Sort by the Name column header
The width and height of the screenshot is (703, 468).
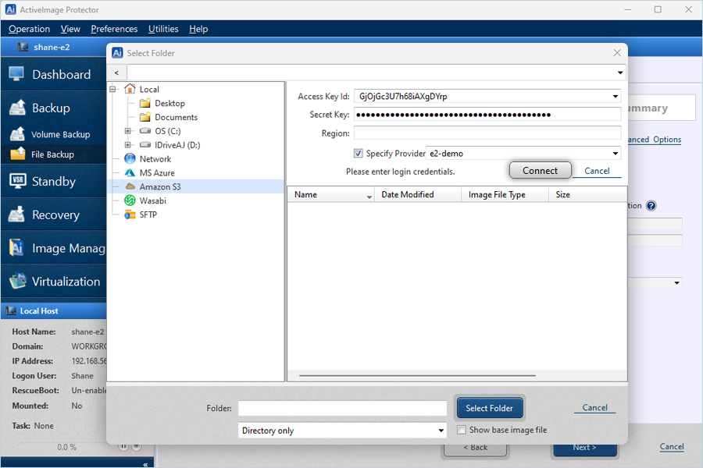coord(331,194)
